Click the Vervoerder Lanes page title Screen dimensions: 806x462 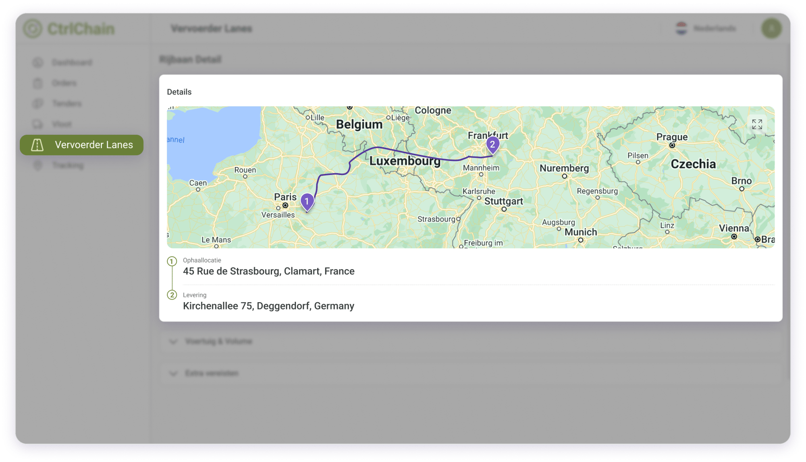pyautogui.click(x=212, y=29)
